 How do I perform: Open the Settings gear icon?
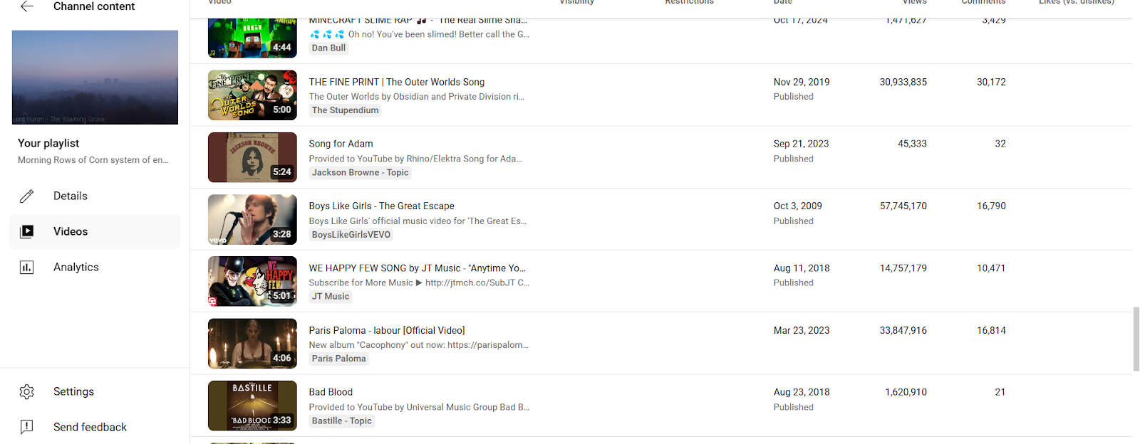click(27, 392)
